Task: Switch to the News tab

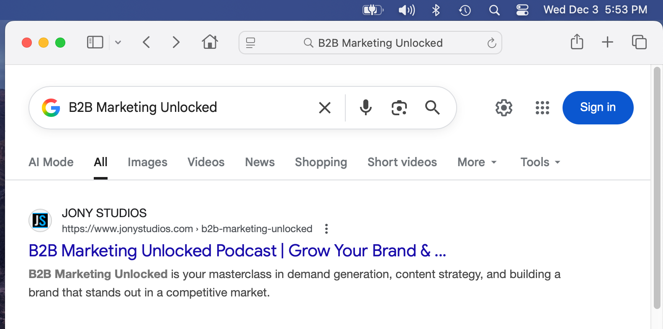Action: (260, 162)
